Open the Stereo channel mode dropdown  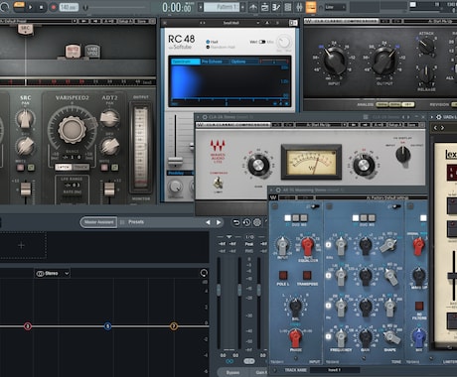click(53, 274)
